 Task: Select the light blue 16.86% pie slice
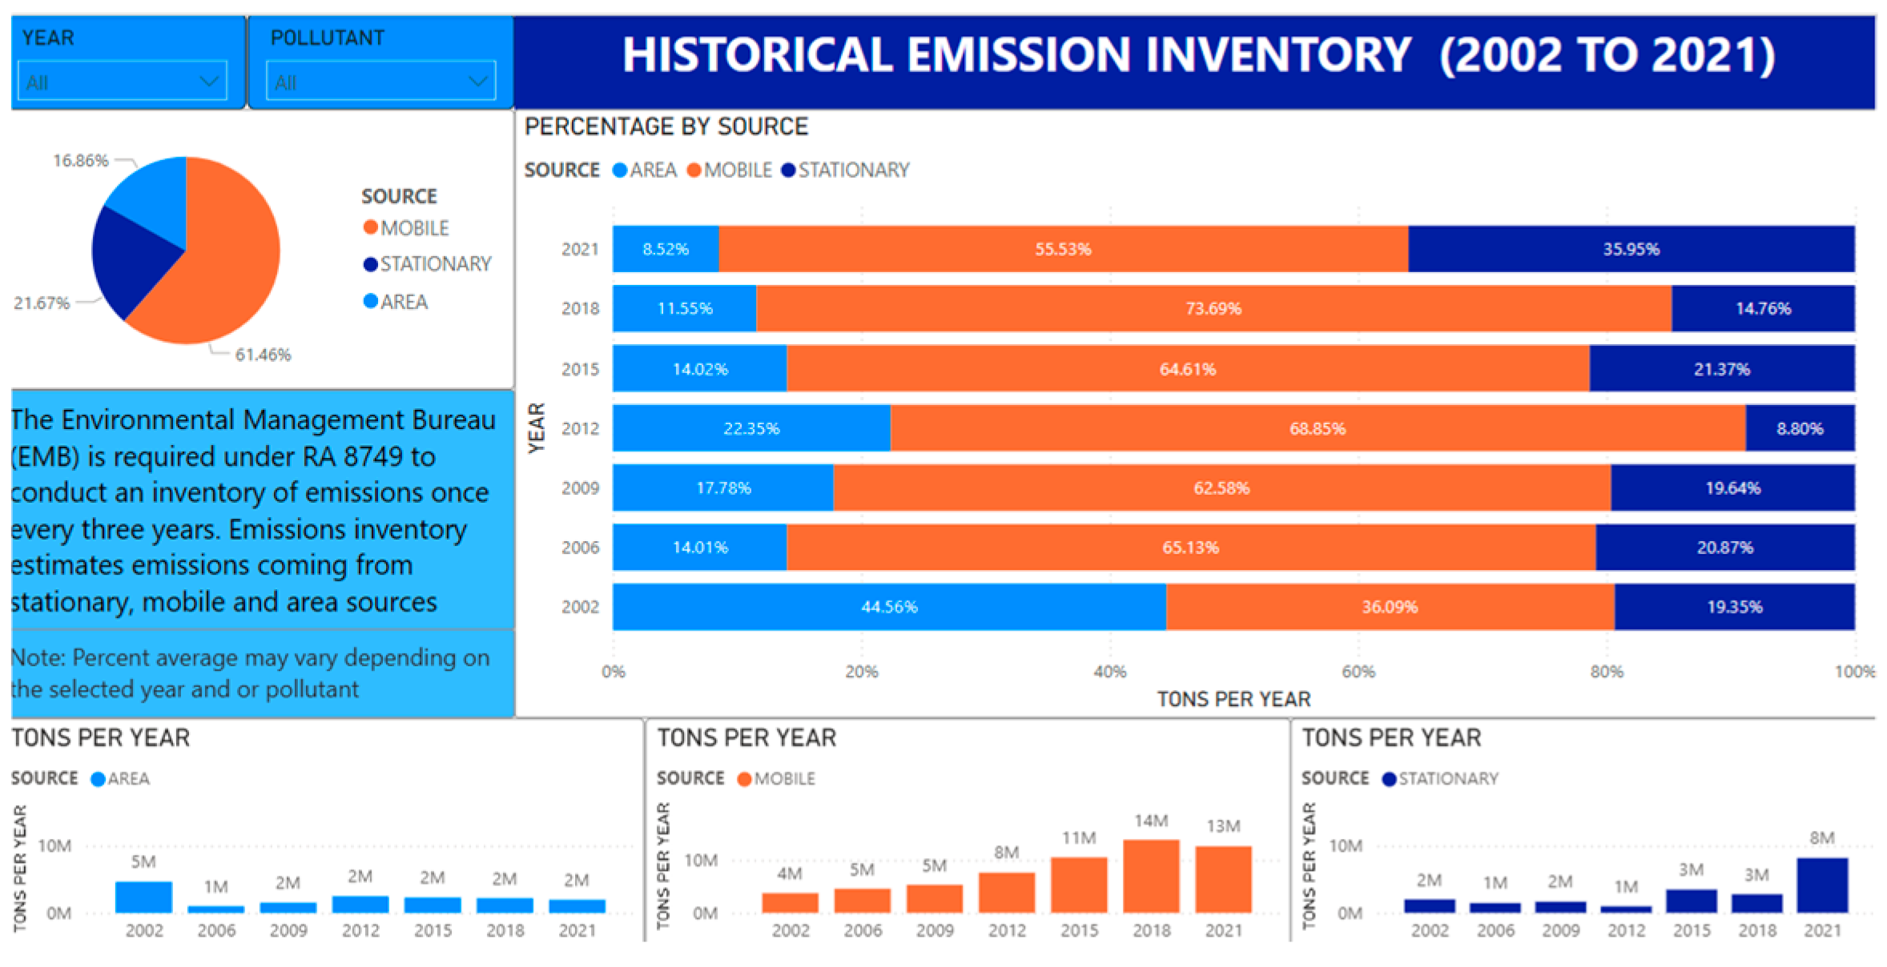156,200
